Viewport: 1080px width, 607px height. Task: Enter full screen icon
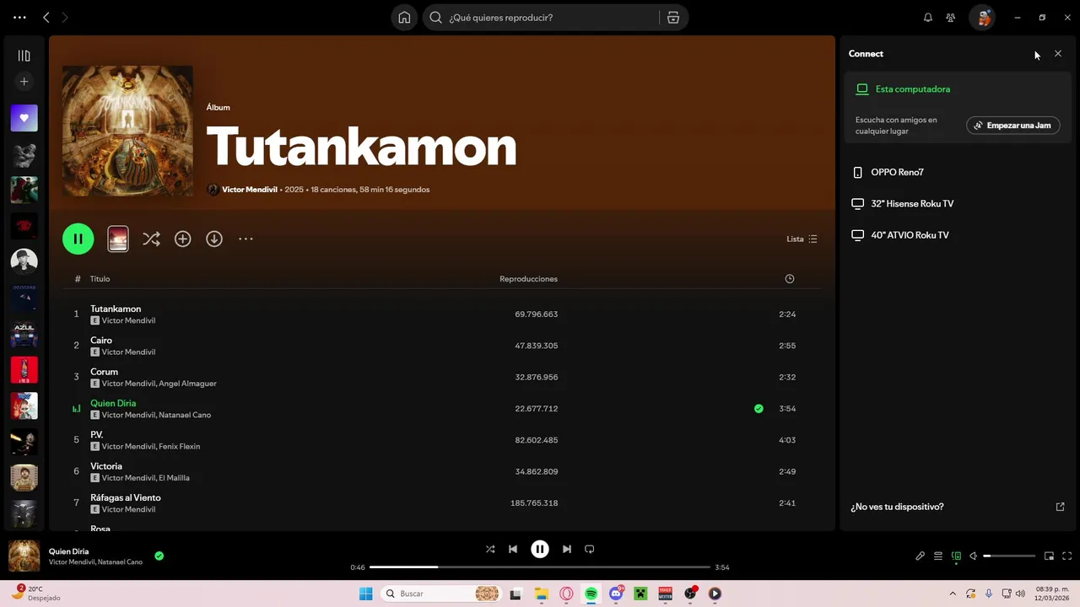click(1067, 556)
